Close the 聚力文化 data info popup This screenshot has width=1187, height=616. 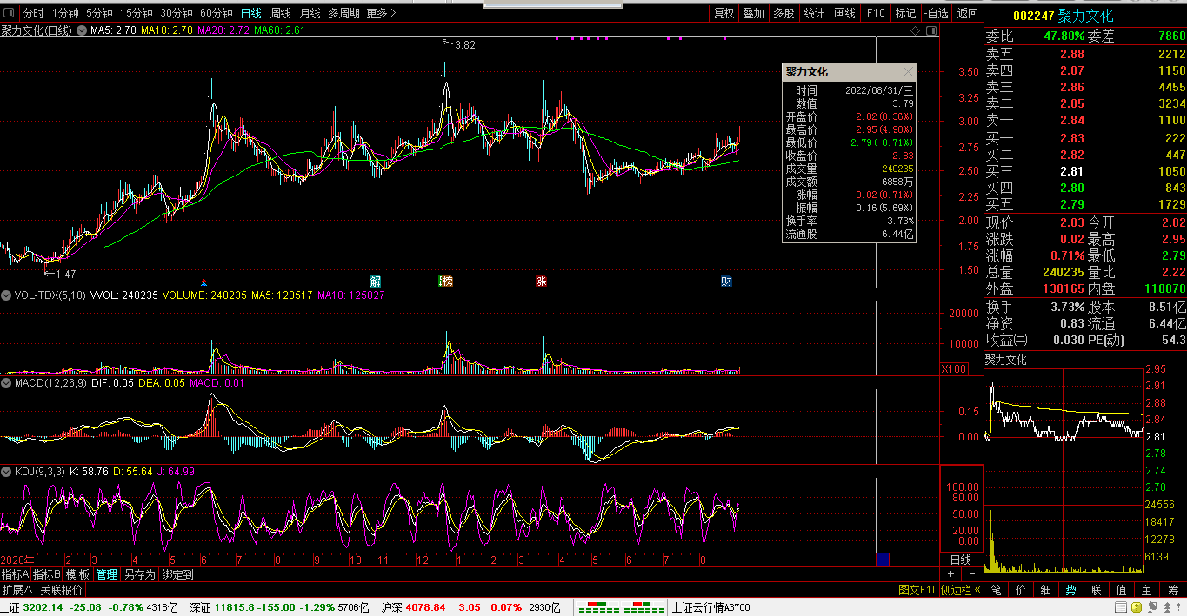click(908, 72)
